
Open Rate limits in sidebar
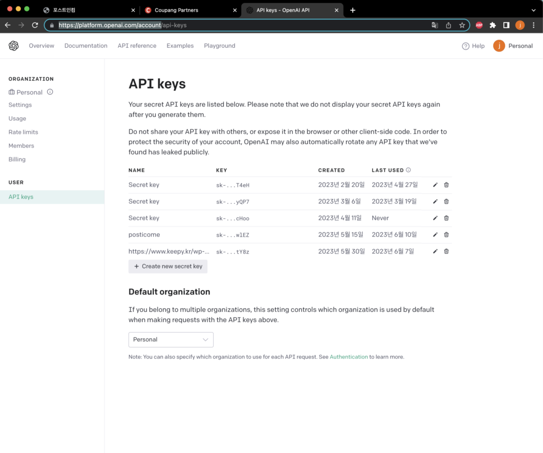[23, 132]
